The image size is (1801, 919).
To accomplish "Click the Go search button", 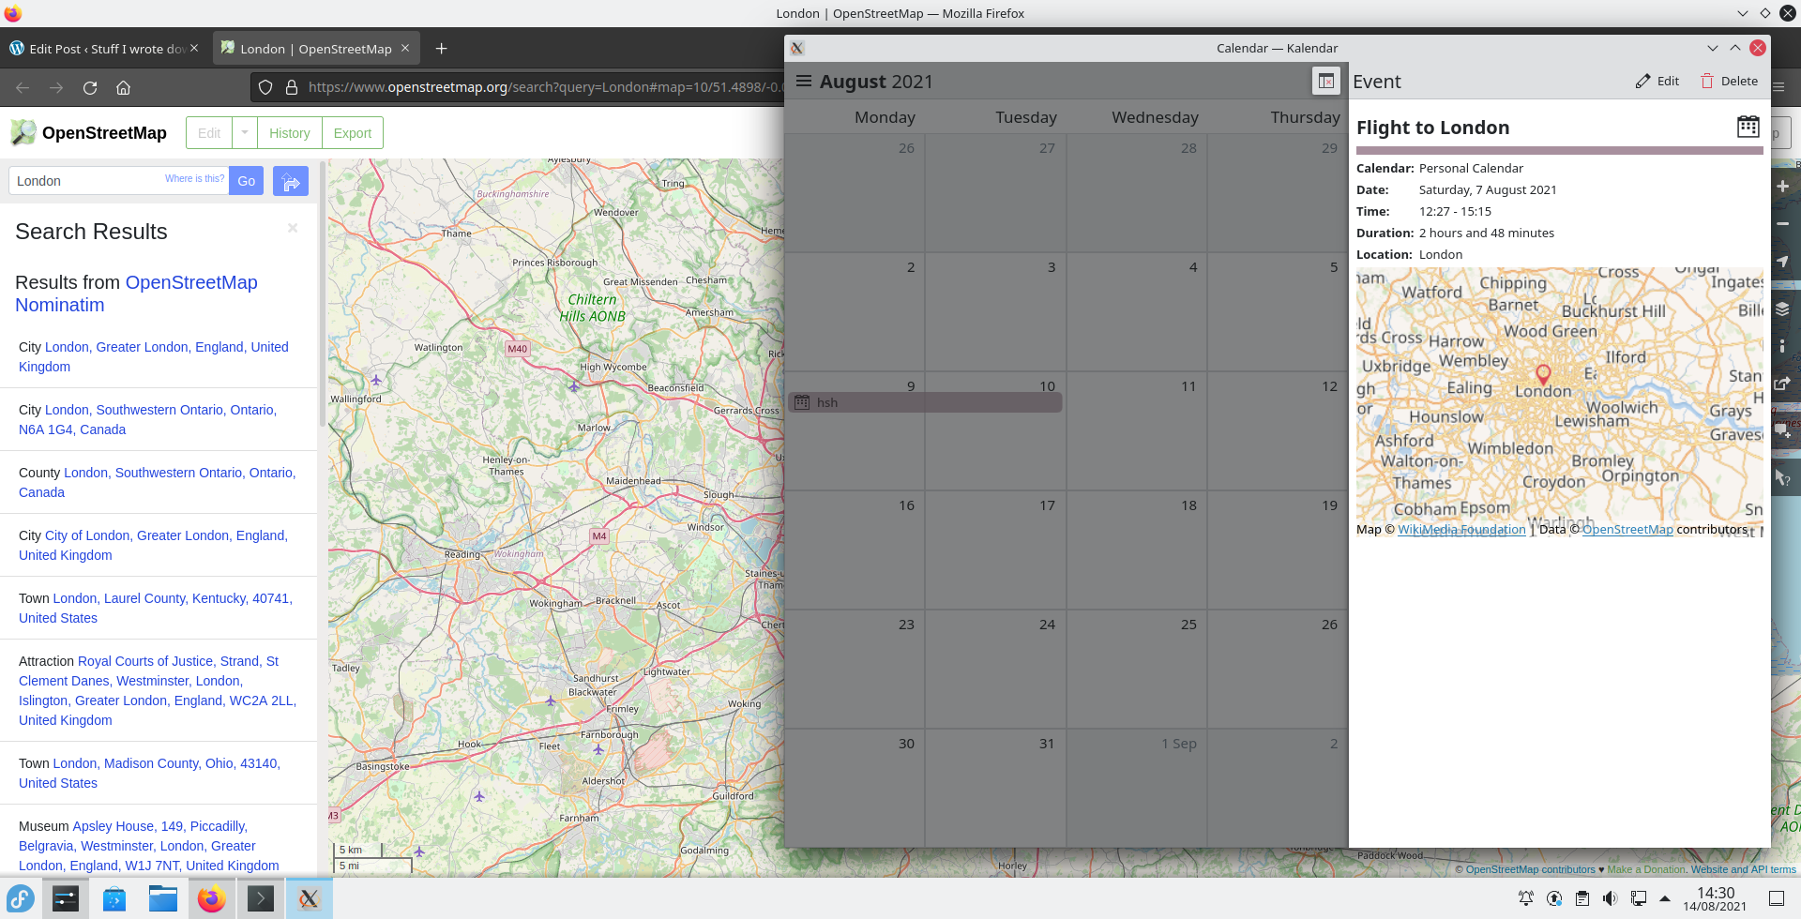I will pos(246,181).
